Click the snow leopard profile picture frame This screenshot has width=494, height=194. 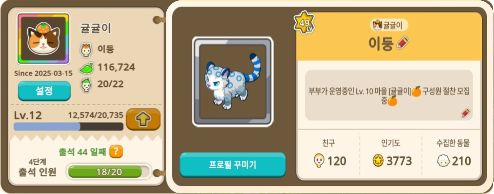(233, 82)
